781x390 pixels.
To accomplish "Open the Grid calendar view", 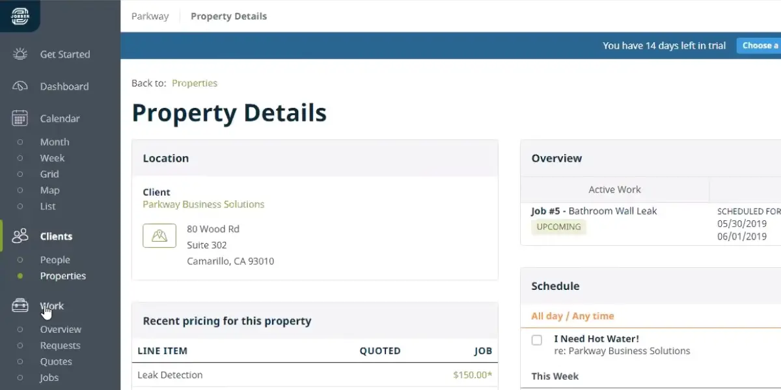I will (x=49, y=174).
